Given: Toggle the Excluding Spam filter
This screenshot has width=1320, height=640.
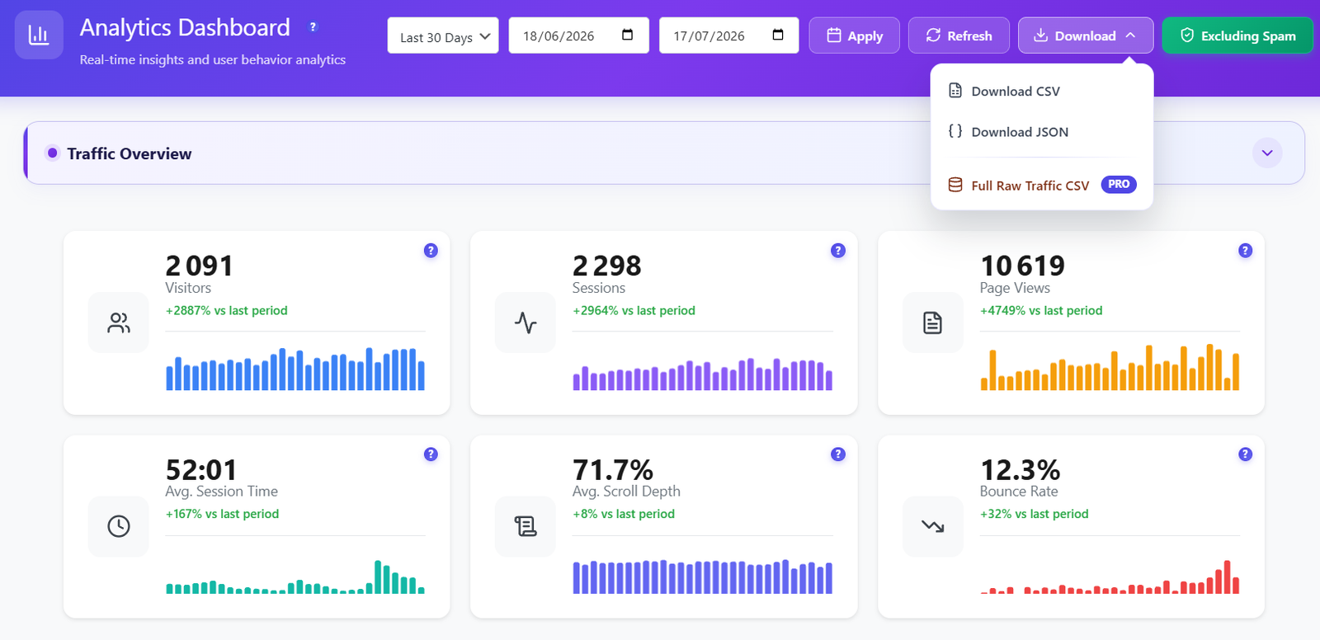Looking at the screenshot, I should [1237, 35].
